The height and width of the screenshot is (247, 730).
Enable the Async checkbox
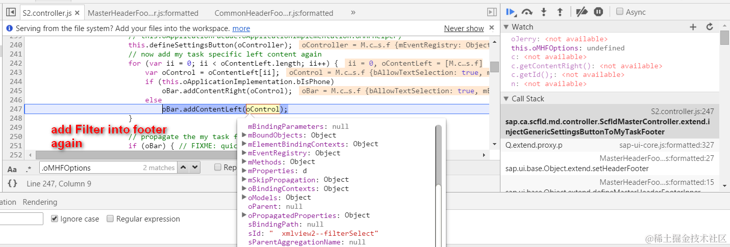619,12
